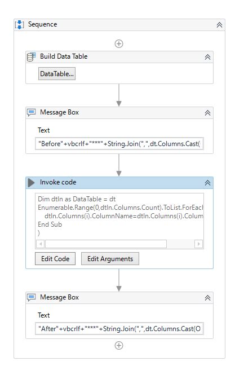This screenshot has width=244, height=370.
Task: Collapse the first Message Box activity
Action: click(207, 113)
